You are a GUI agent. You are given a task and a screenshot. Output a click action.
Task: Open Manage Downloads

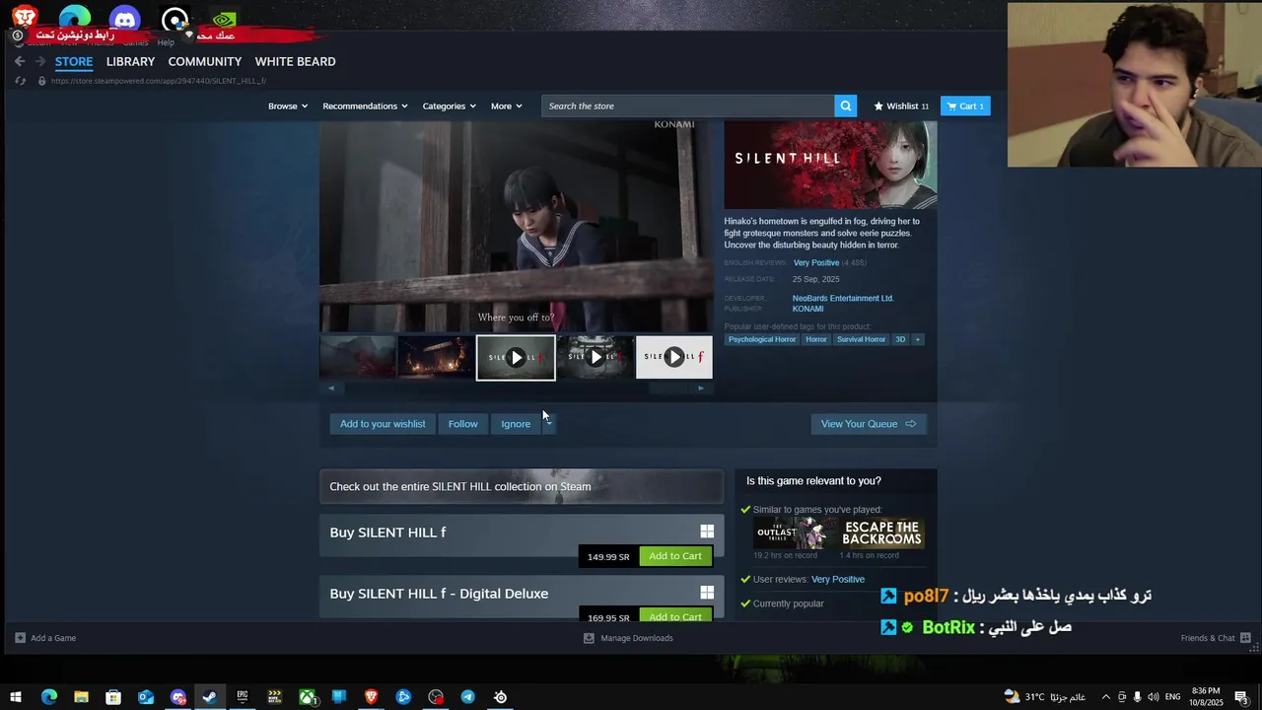628,638
